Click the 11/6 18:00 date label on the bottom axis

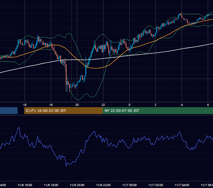click(51, 185)
